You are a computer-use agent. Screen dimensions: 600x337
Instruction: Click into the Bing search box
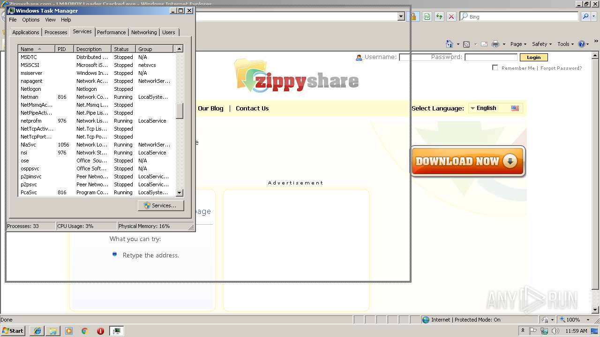519,16
